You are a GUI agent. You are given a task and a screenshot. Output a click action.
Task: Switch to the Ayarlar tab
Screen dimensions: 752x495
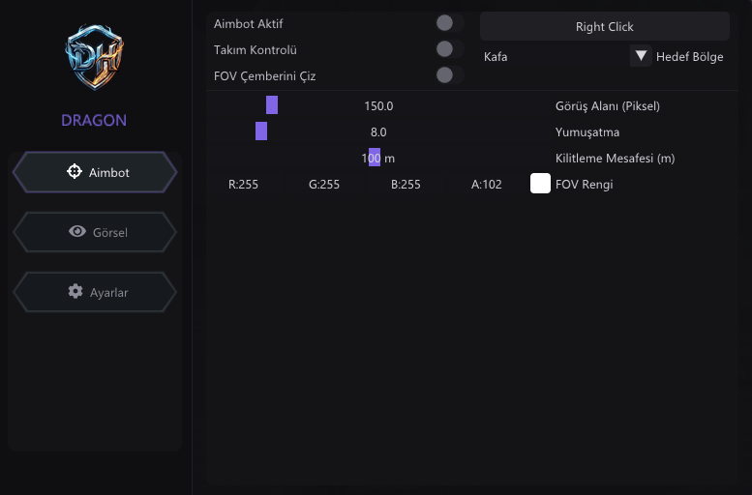[x=95, y=292]
